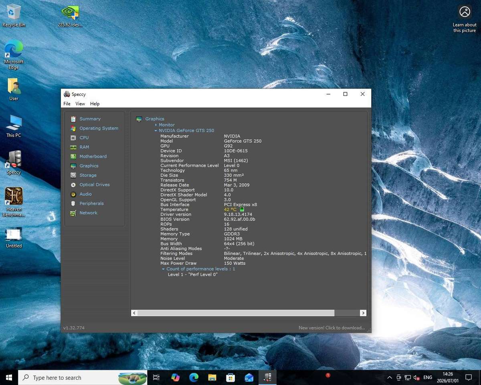Open the Mail app in taskbar
The height and width of the screenshot is (385, 481).
coord(249,377)
